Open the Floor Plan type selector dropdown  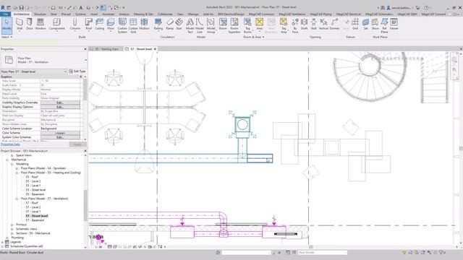(x=85, y=60)
